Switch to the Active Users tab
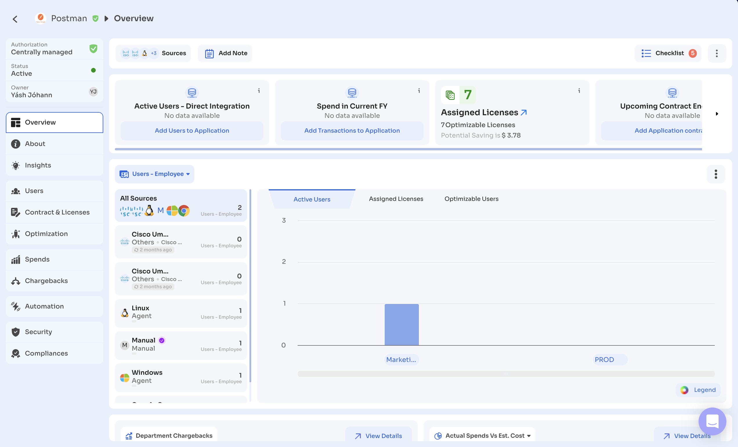Image resolution: width=738 pixels, height=447 pixels. (x=312, y=199)
